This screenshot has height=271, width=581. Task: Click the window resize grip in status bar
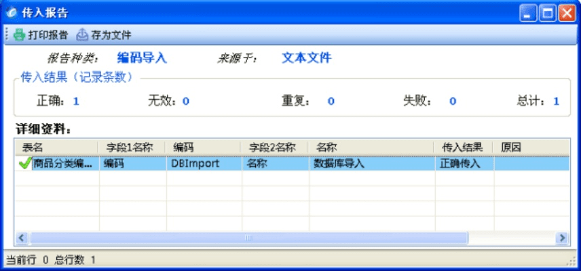[x=571, y=261]
